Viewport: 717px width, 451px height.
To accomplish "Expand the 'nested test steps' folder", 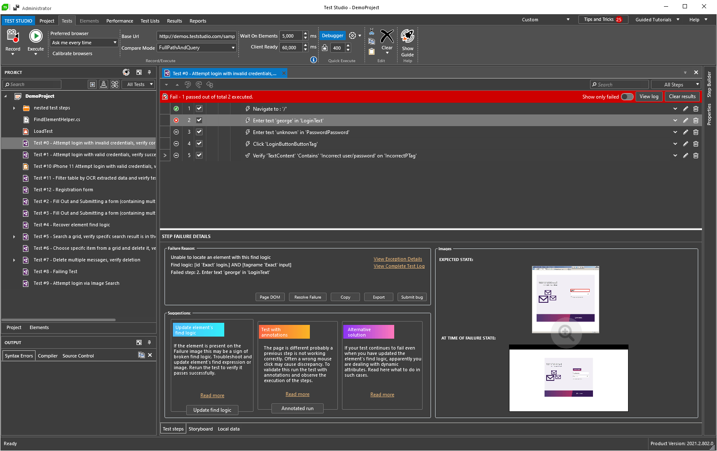I will click(14, 108).
